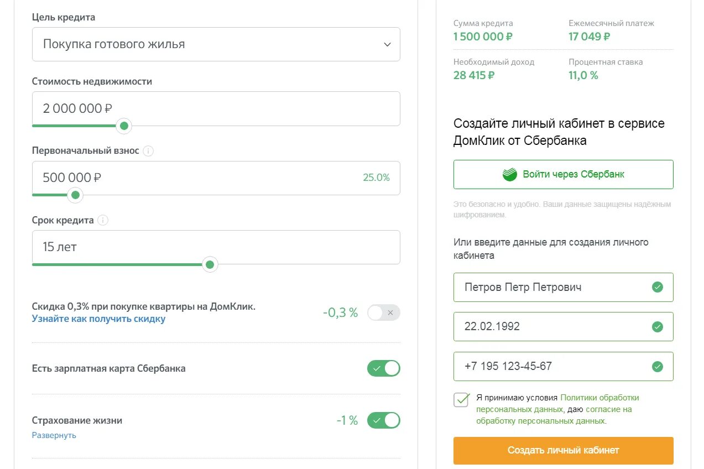Click the loan amount value 1 500 000 ₽
Image resolution: width=704 pixels, height=469 pixels.
pyautogui.click(x=483, y=37)
